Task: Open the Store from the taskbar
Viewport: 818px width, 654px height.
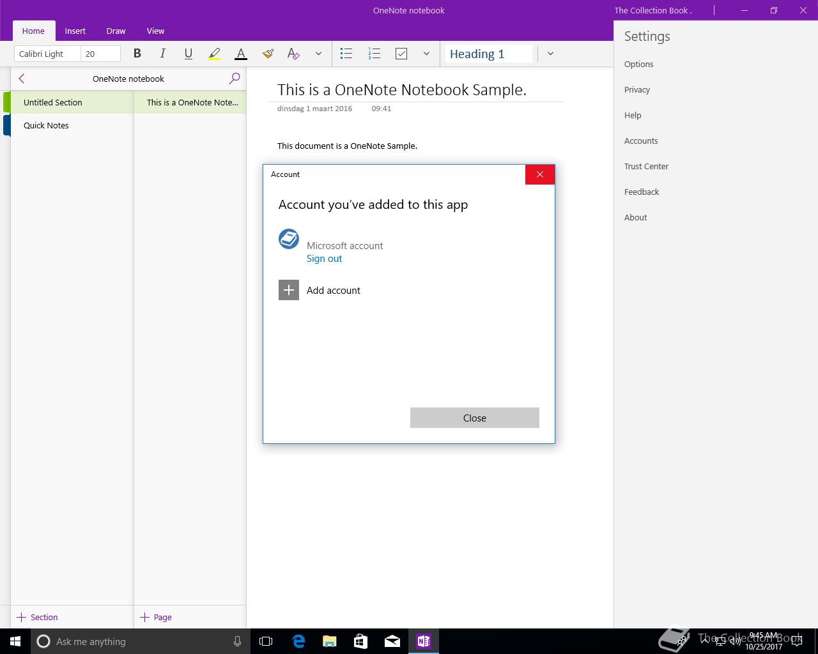Action: click(361, 641)
